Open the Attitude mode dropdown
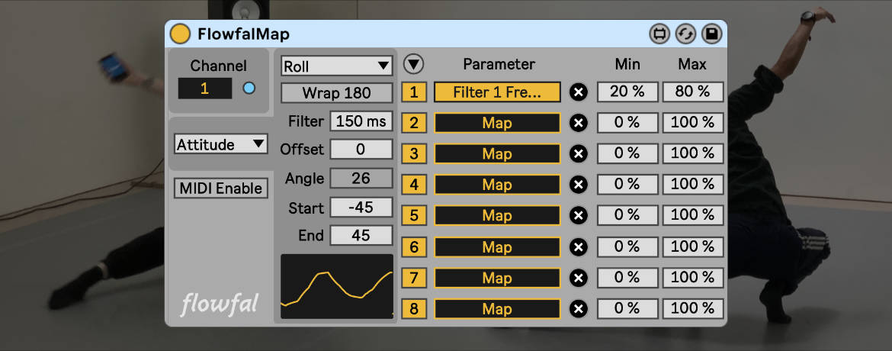The image size is (892, 351). click(220, 143)
